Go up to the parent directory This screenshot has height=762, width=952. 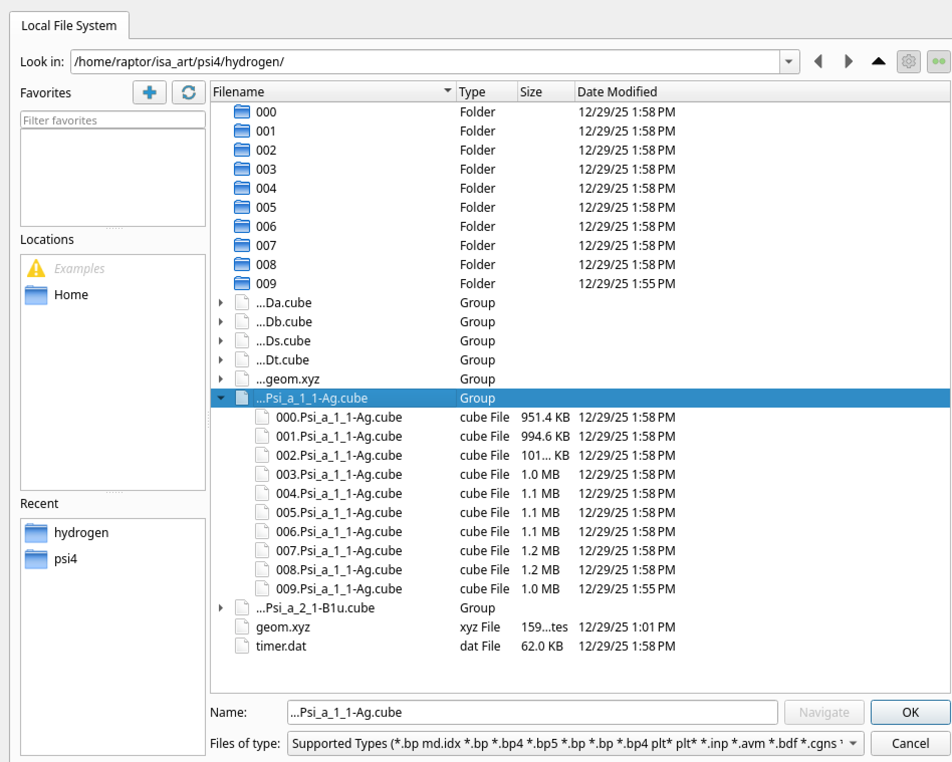coord(878,62)
